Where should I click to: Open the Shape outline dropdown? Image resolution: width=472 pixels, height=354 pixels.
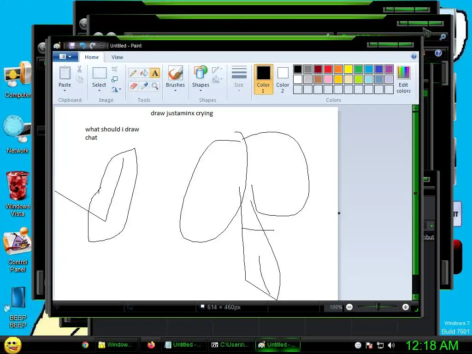point(217,70)
